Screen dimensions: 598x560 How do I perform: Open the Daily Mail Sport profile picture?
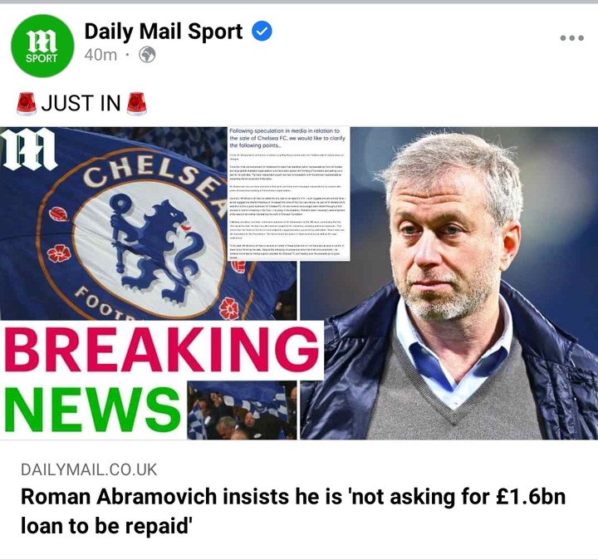(42, 46)
